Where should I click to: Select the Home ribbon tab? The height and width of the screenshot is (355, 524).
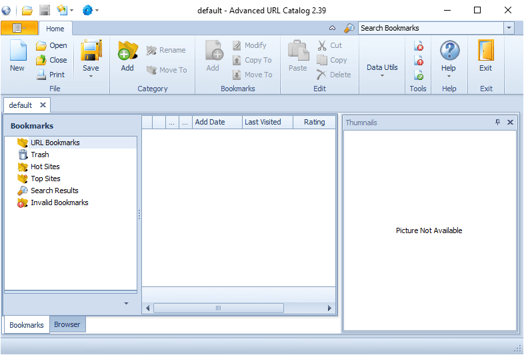click(55, 29)
